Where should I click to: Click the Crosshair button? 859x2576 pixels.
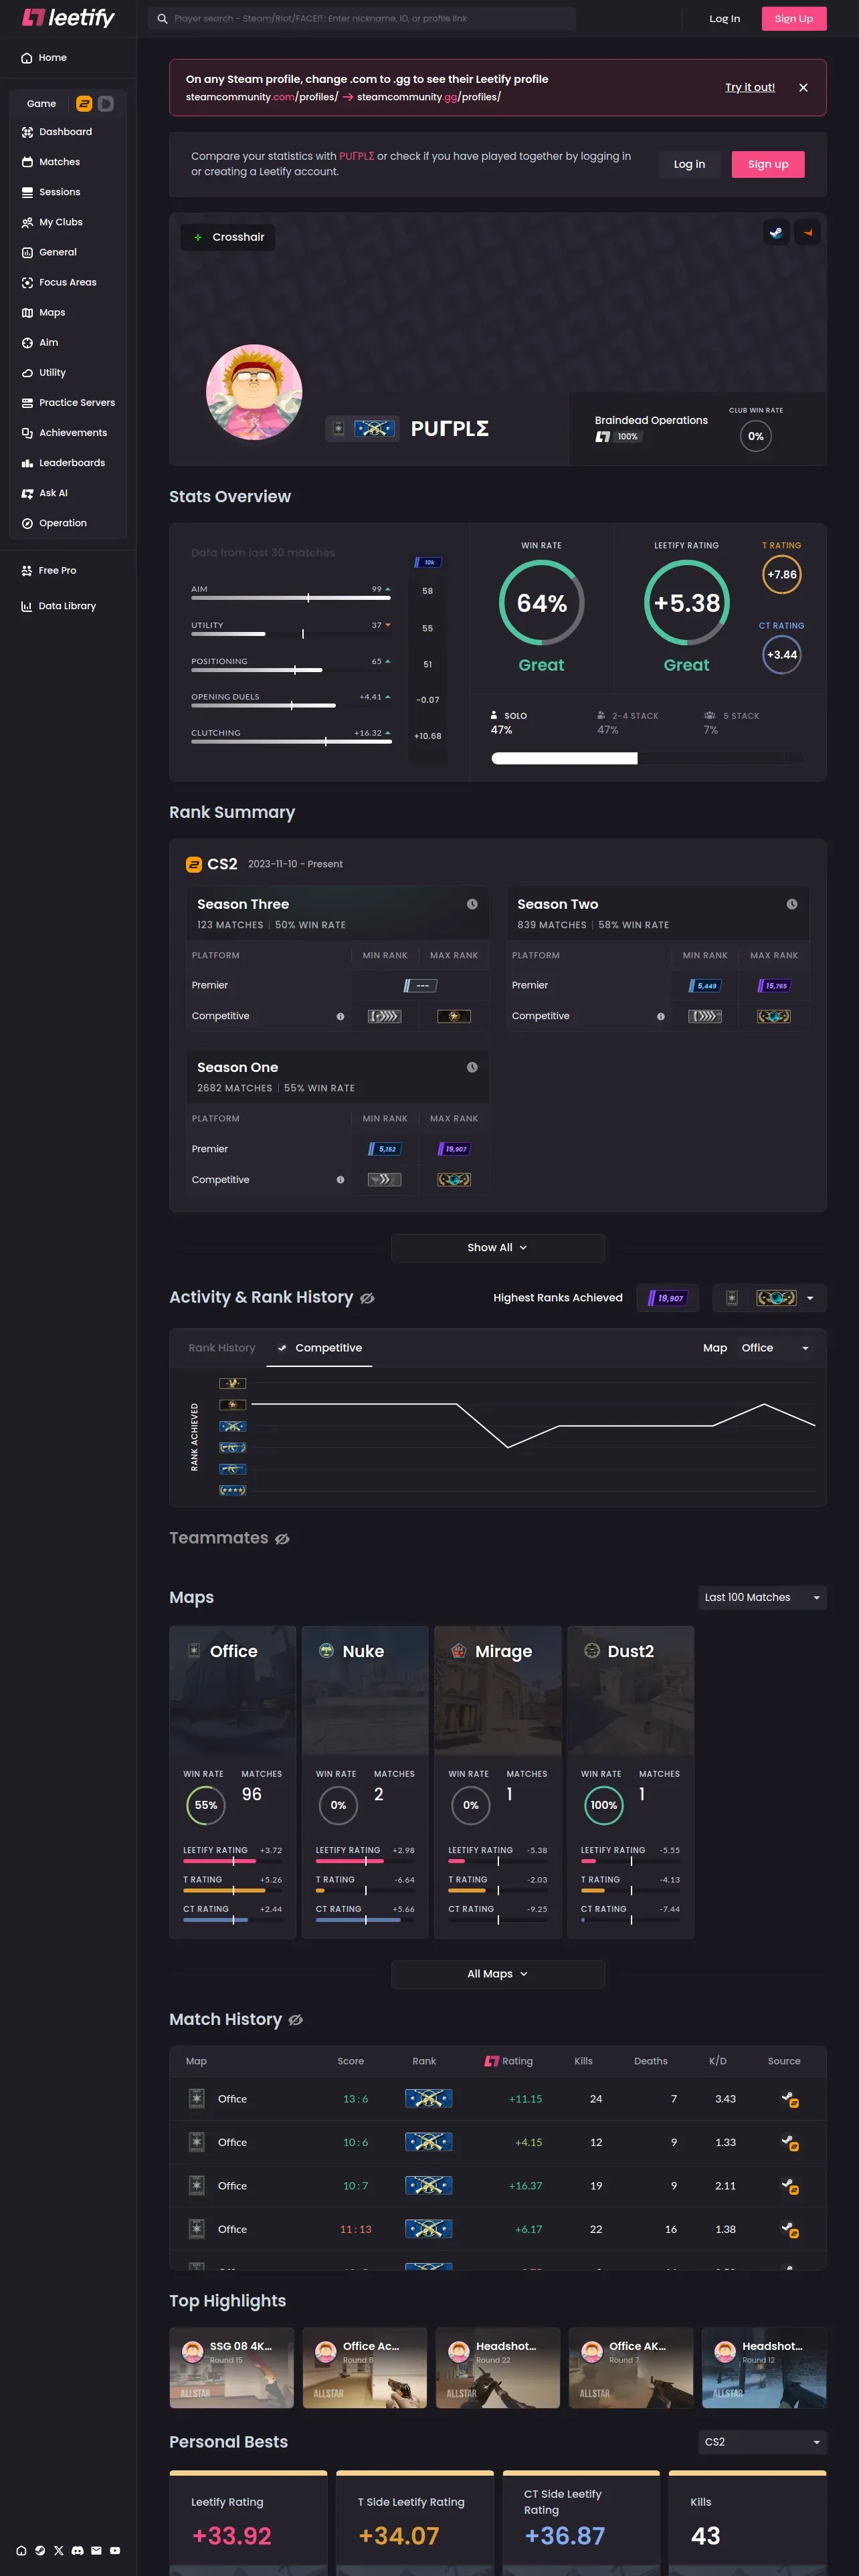[229, 237]
